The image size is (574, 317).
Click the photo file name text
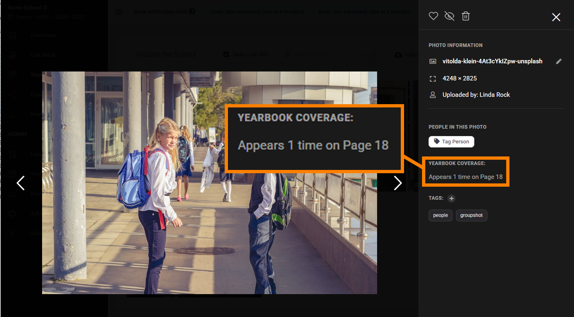point(492,61)
